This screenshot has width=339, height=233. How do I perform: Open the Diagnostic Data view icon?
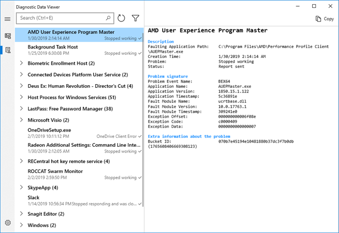8,36
